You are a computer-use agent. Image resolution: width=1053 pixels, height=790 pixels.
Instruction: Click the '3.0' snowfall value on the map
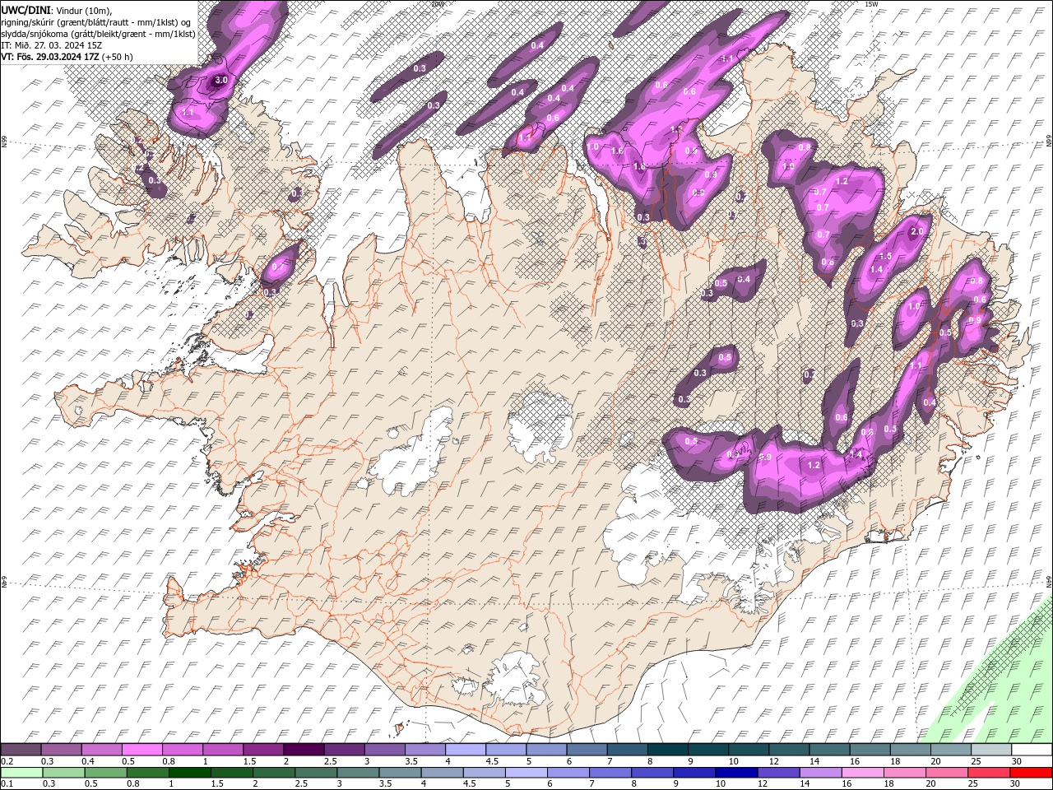220,81
